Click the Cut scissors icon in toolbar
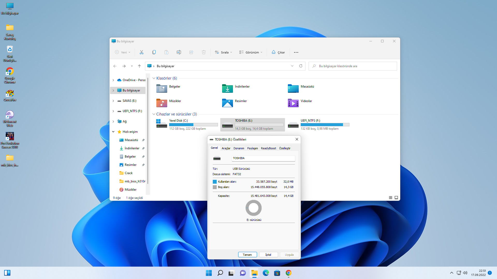The image size is (497, 279). point(142,52)
